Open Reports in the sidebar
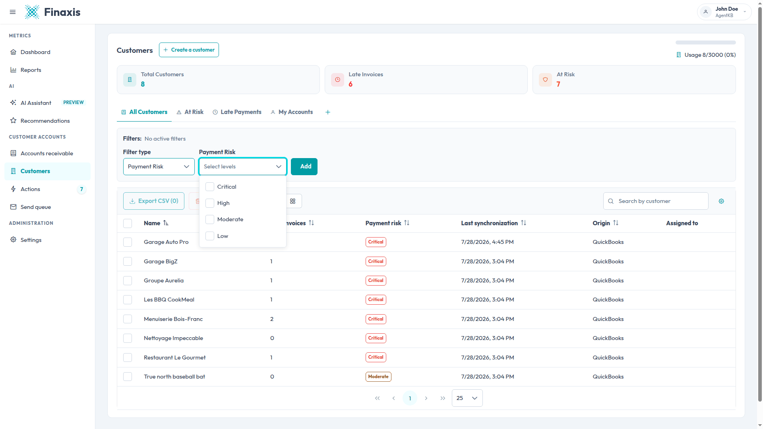763x429 pixels. [x=47, y=70]
